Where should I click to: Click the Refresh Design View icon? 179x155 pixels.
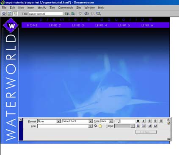pos(80,14)
